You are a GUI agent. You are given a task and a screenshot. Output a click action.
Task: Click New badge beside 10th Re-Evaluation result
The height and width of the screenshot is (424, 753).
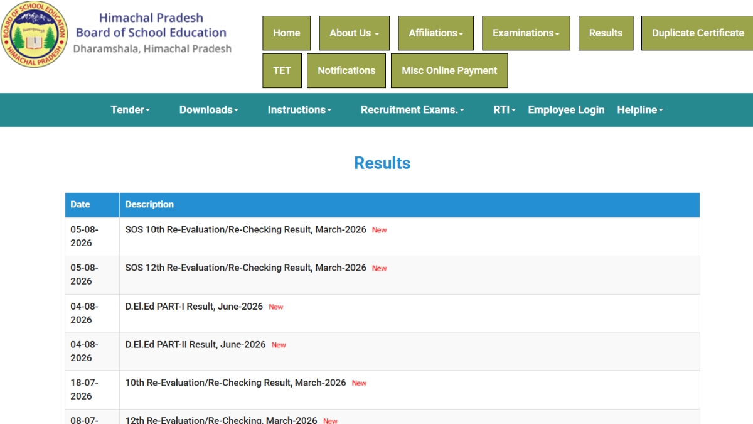(x=359, y=383)
